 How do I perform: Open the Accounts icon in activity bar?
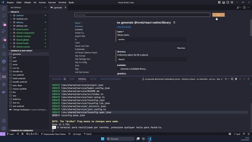point(4,121)
